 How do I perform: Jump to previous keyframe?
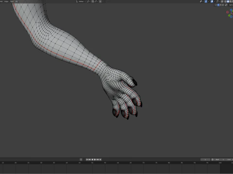90,159
